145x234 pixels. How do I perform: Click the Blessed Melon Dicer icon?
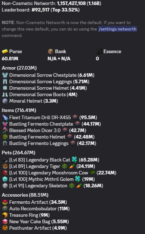tap(5, 130)
